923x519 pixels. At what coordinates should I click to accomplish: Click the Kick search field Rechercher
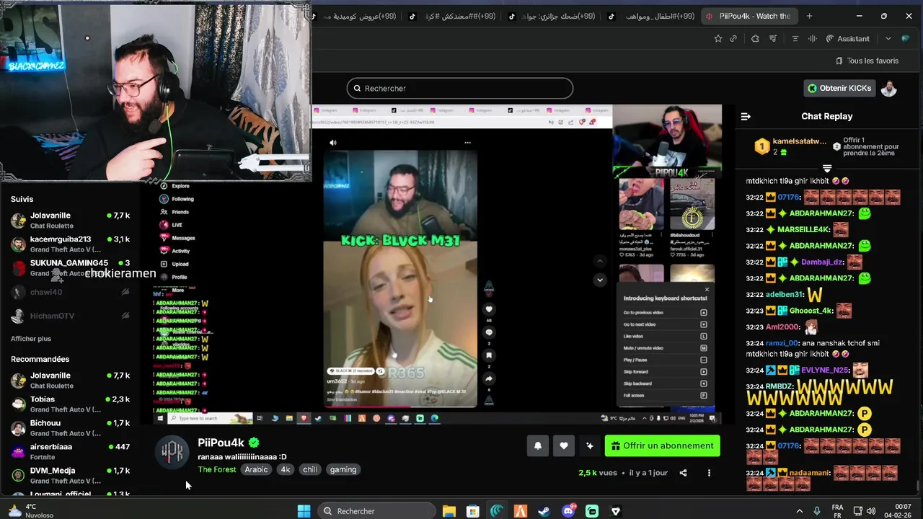click(x=460, y=88)
